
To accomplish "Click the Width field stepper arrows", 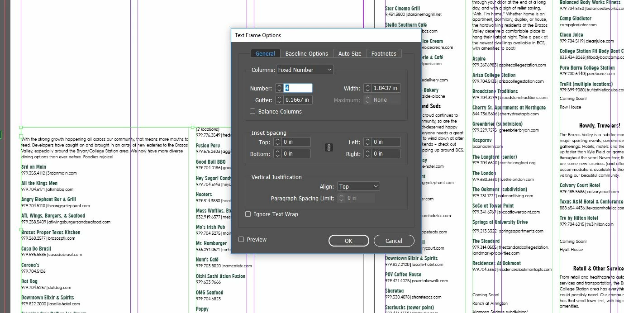I will coord(368,88).
